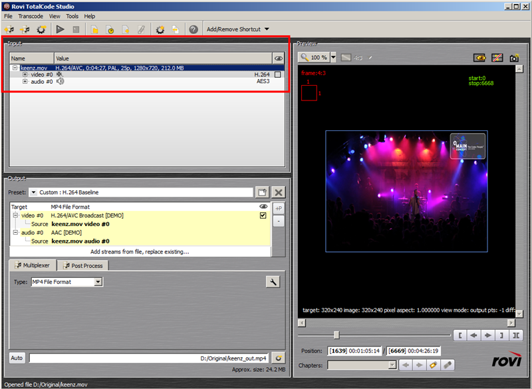Click the paperclip icon in toolbar

[141, 29]
